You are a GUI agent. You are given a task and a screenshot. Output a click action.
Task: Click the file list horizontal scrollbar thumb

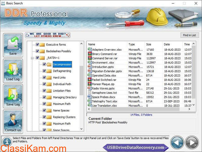(x=135, y=109)
